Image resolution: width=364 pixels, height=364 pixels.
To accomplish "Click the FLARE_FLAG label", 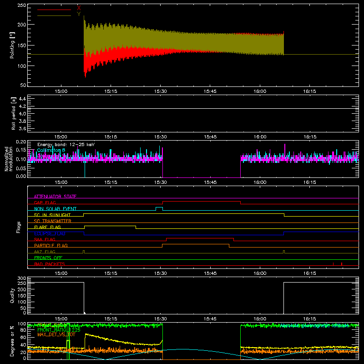I will point(47,227).
